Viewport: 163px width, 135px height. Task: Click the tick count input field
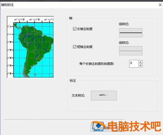click(x=134, y=64)
